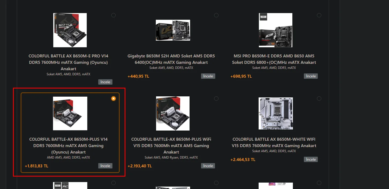Select the B650M-WHITE WIFI radio button

319,99
